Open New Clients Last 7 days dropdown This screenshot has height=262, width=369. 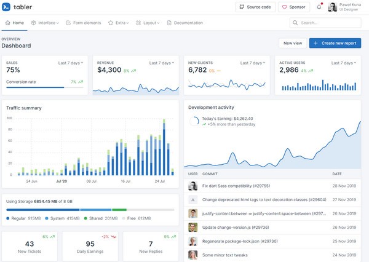tap(253, 63)
